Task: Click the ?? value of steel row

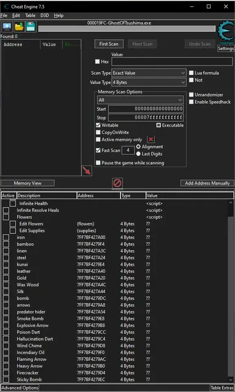Action: [148, 257]
